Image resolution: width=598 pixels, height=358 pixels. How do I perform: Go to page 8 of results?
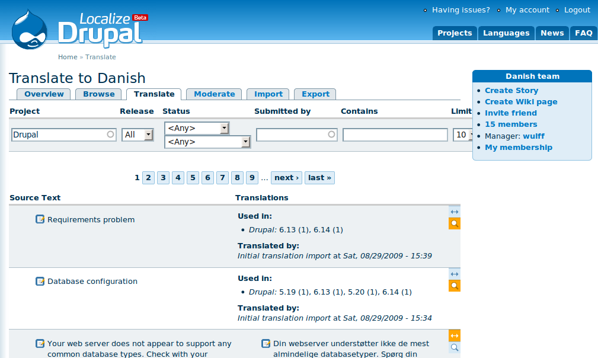[x=237, y=178]
